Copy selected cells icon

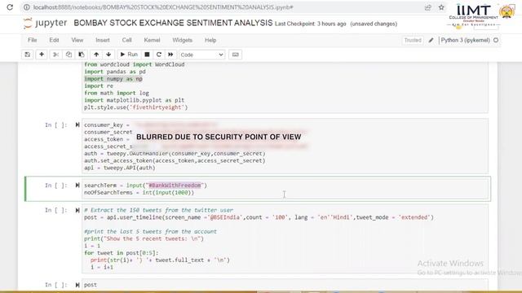tap(69, 55)
